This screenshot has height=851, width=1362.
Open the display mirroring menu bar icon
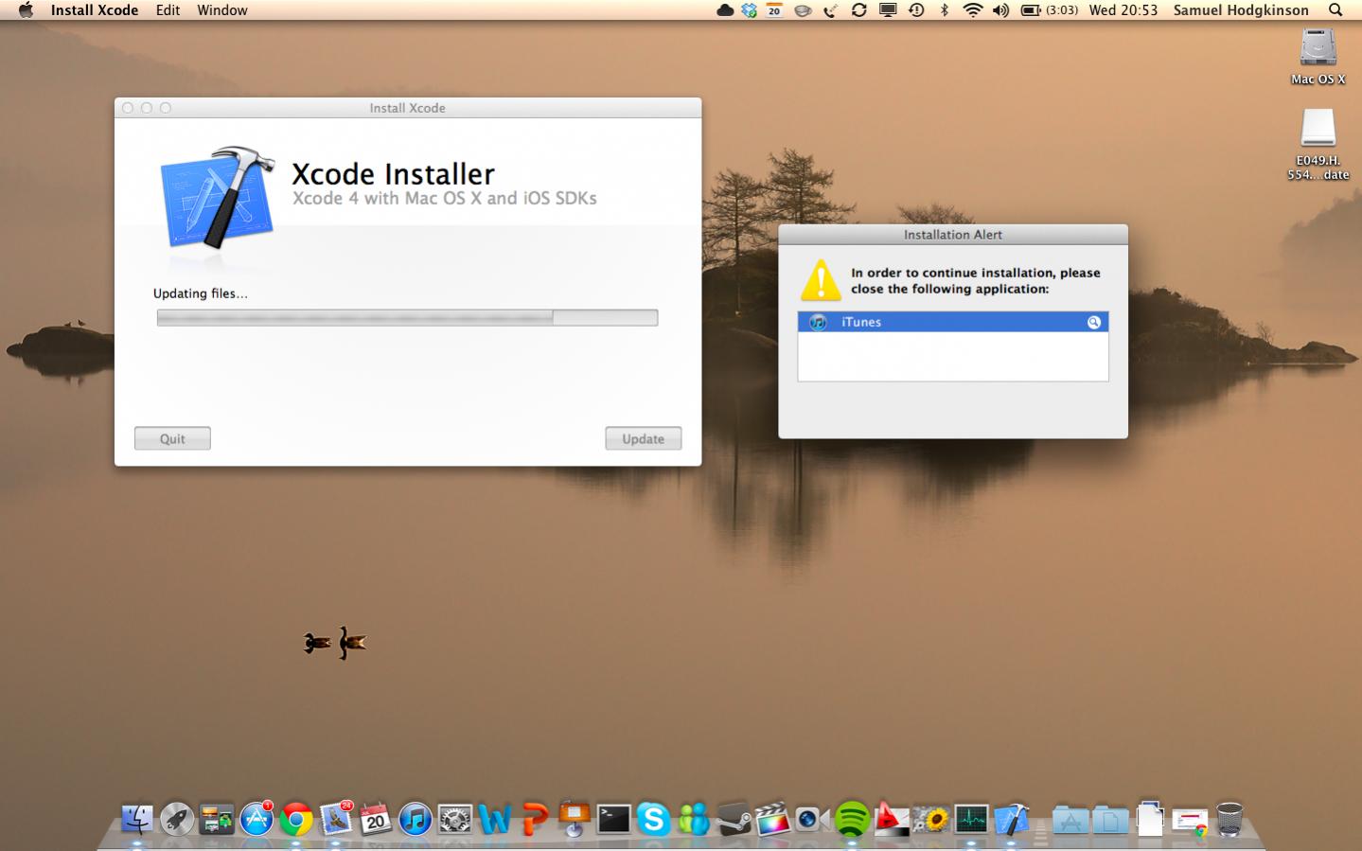[888, 10]
